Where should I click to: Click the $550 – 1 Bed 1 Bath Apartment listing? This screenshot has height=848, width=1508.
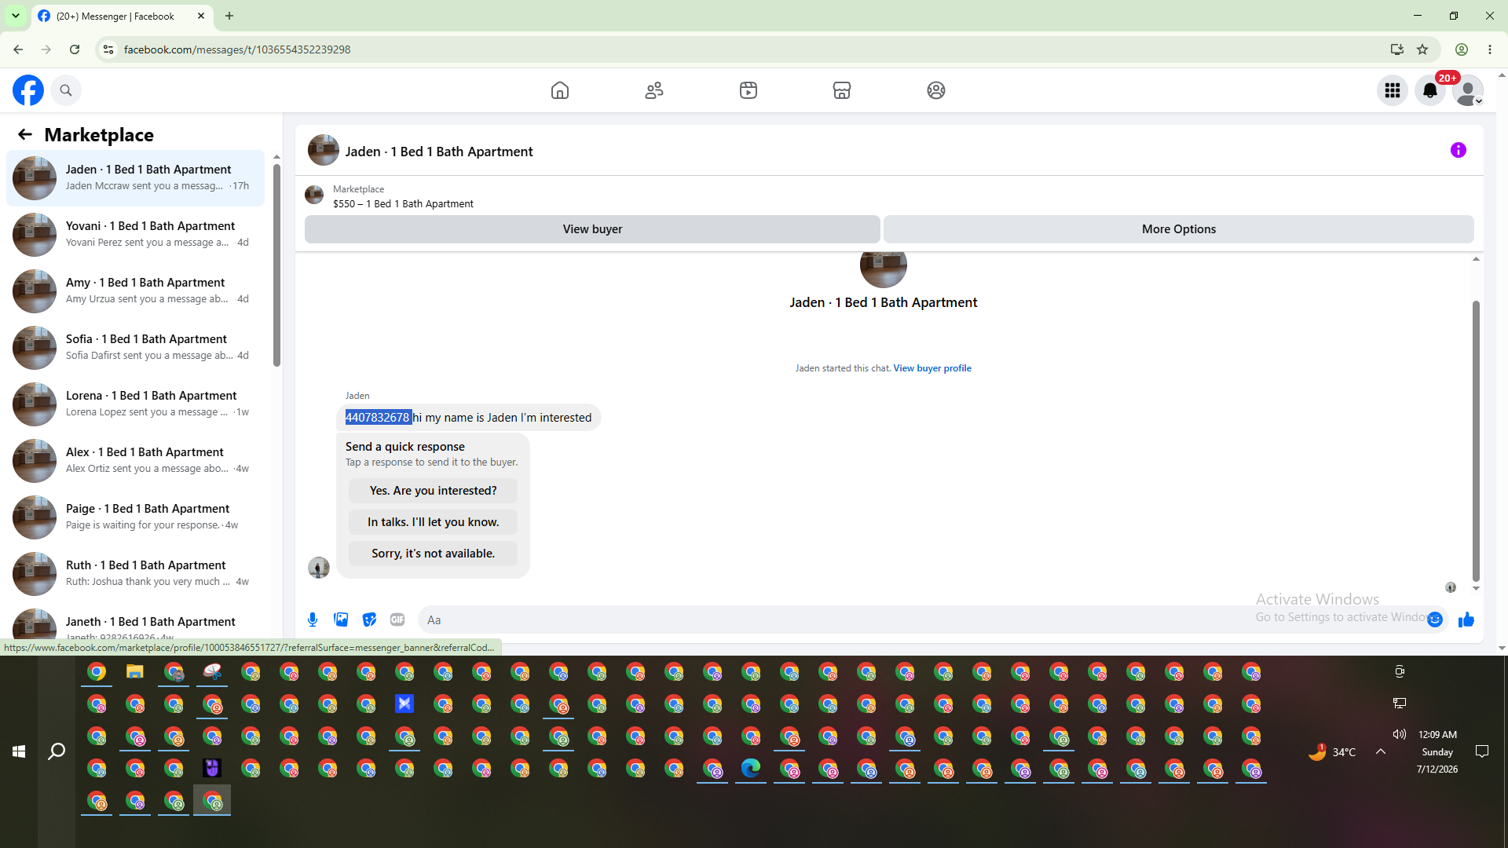click(403, 204)
